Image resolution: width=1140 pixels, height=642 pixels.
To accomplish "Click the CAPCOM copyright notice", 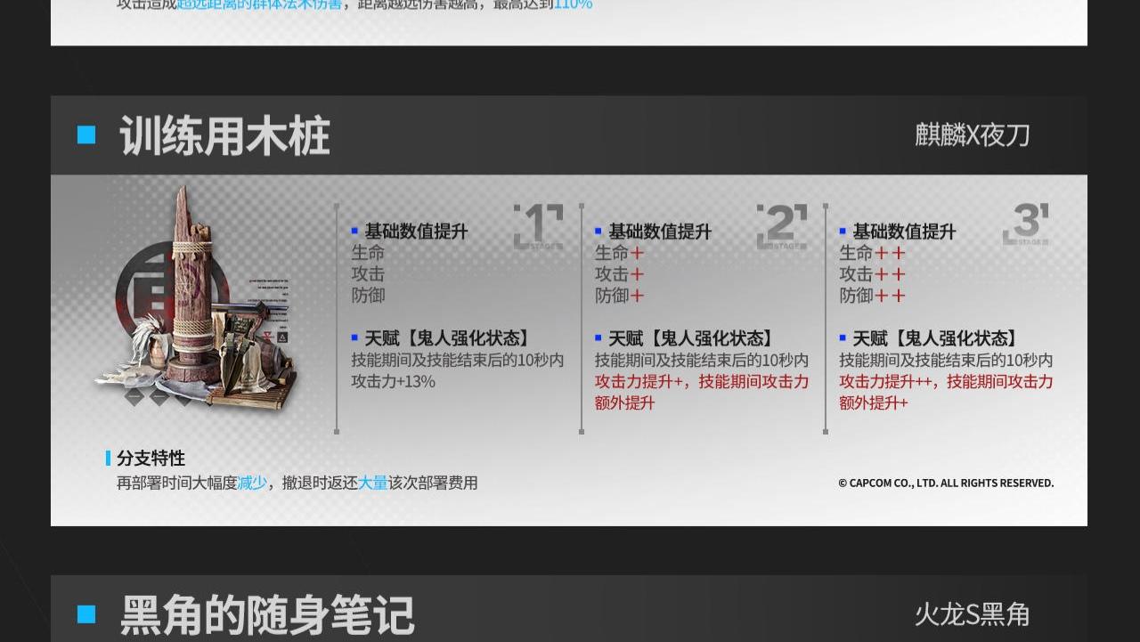I will [x=946, y=483].
